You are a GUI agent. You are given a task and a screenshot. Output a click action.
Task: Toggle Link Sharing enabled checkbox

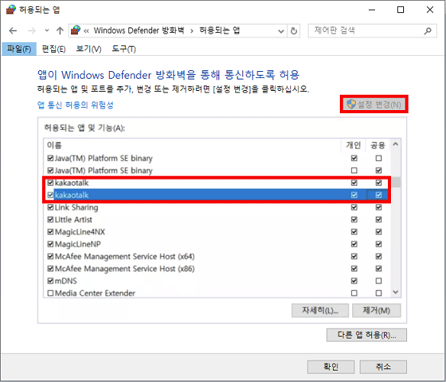[50, 207]
